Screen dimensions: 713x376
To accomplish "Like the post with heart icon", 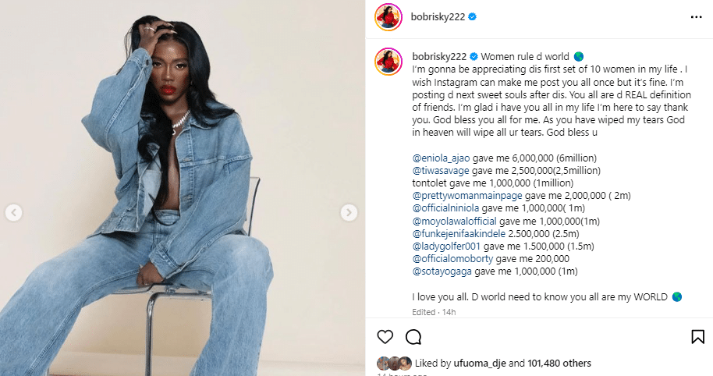I will pos(385,337).
